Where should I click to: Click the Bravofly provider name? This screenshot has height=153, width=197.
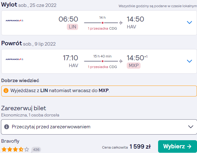click(10, 141)
